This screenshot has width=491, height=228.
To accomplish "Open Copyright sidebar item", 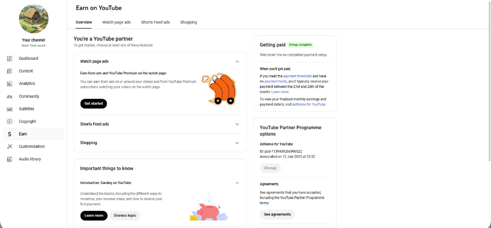I will point(34,121).
